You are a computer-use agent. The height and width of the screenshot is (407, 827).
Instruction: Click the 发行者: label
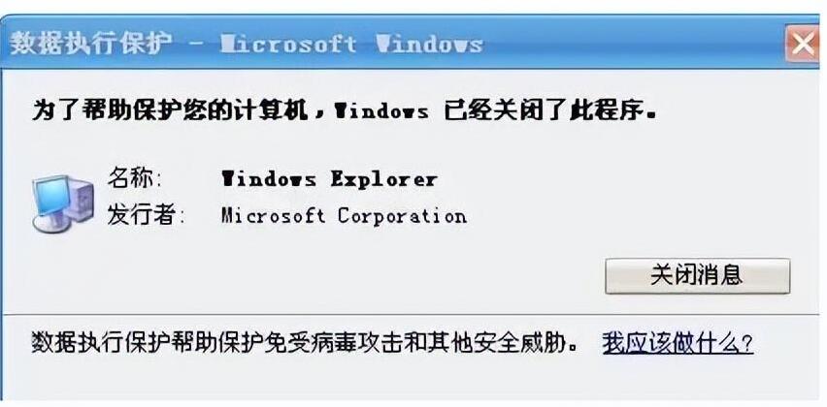click(147, 215)
